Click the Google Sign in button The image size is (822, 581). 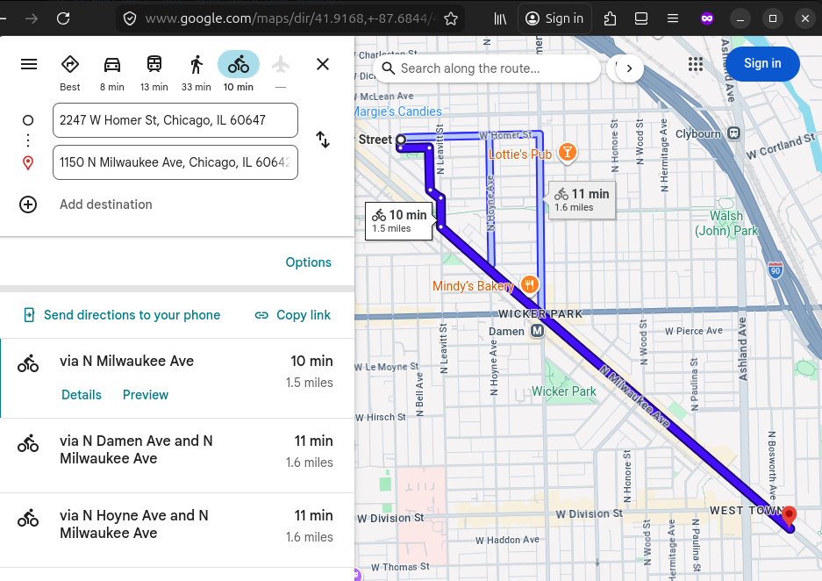(x=761, y=64)
